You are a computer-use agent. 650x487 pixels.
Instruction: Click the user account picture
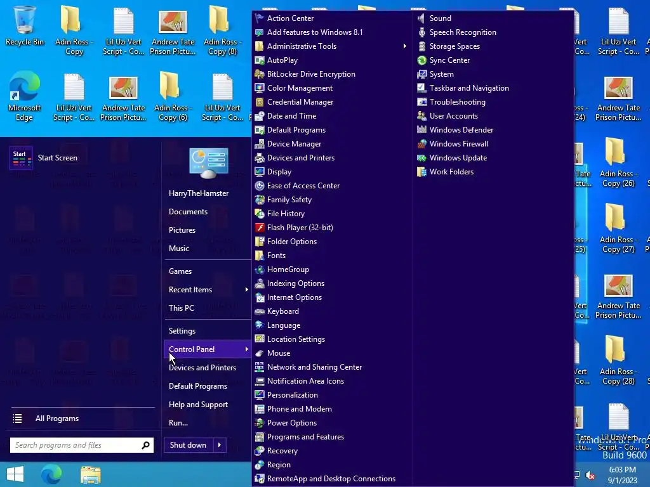point(208,162)
